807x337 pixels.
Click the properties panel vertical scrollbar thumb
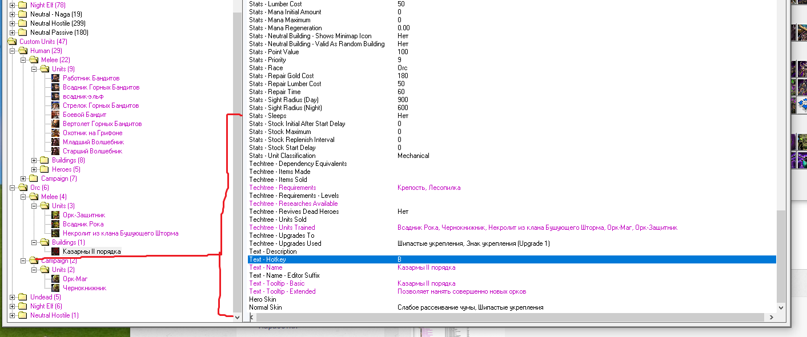[781, 255]
